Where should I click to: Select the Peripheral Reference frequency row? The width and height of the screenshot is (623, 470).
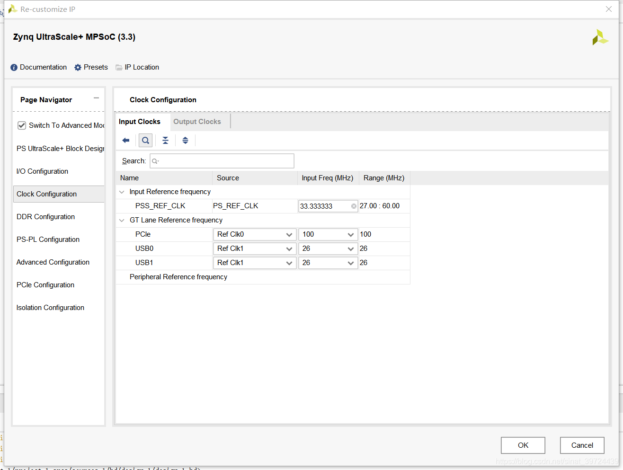click(263, 277)
